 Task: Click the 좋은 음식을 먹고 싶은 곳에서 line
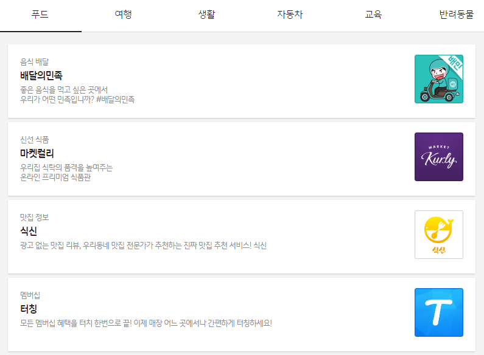click(64, 90)
